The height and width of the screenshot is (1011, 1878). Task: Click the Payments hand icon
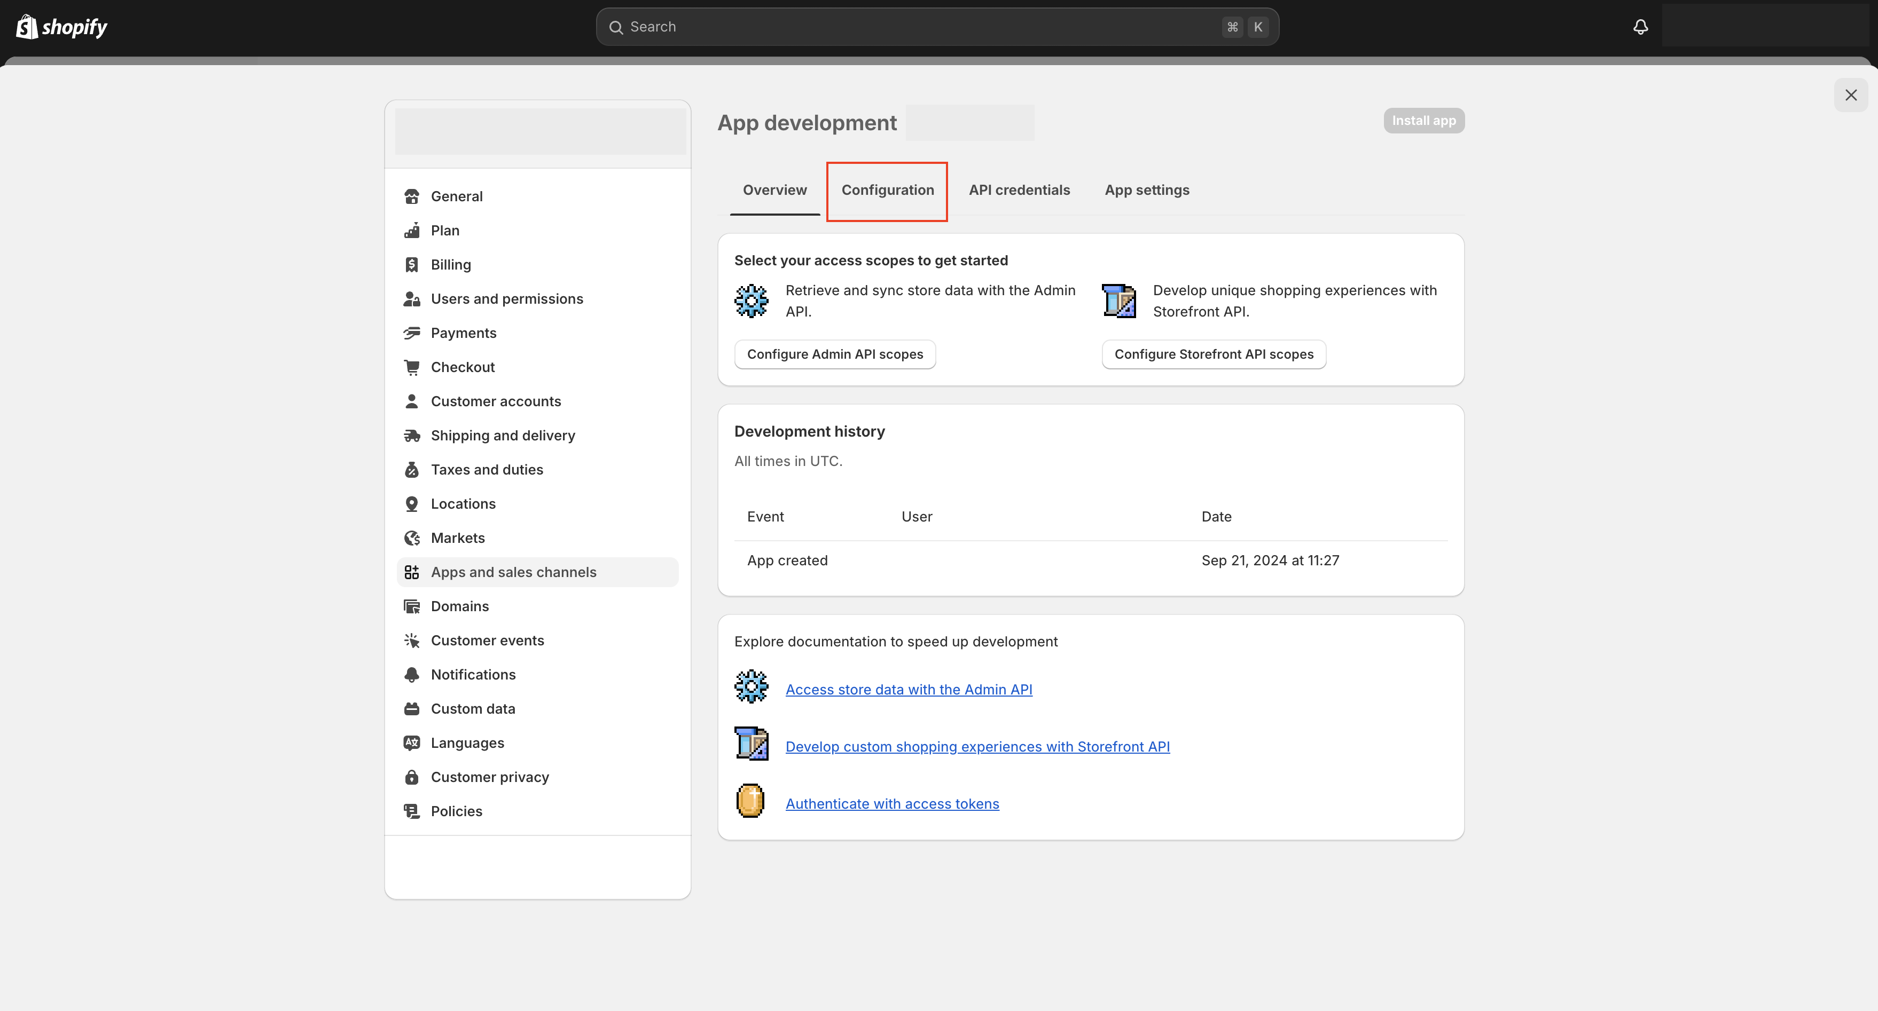[x=412, y=333]
